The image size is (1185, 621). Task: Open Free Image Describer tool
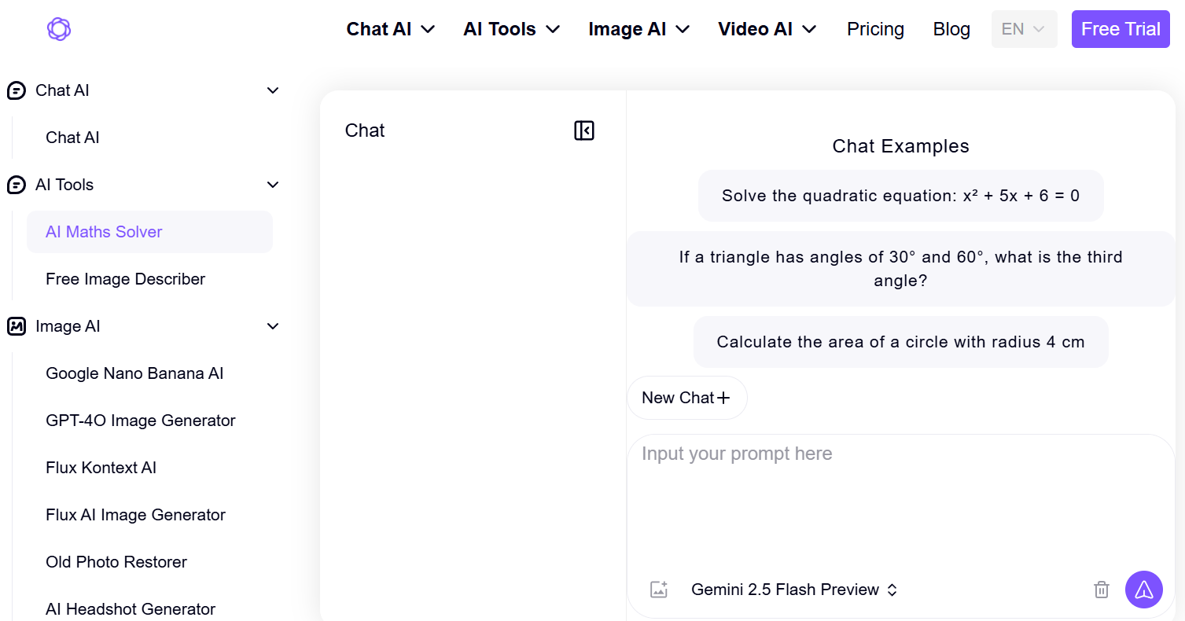[125, 278]
